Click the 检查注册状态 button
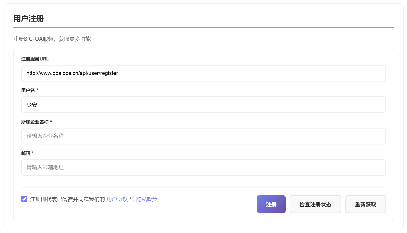This screenshot has height=233, width=407. (315, 204)
